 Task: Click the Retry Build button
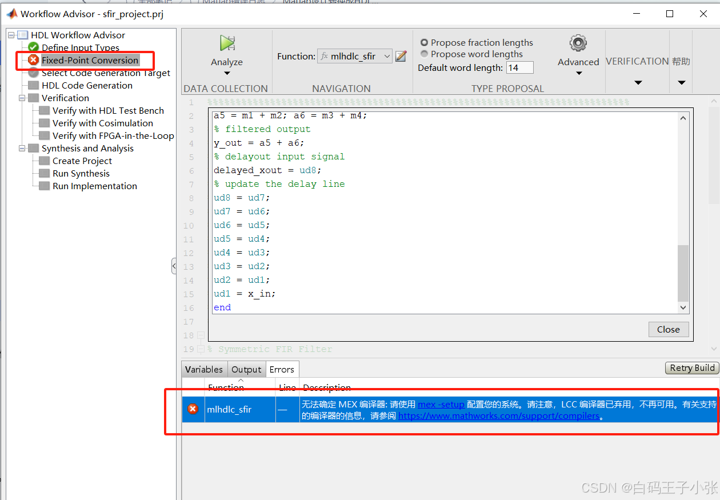point(691,367)
